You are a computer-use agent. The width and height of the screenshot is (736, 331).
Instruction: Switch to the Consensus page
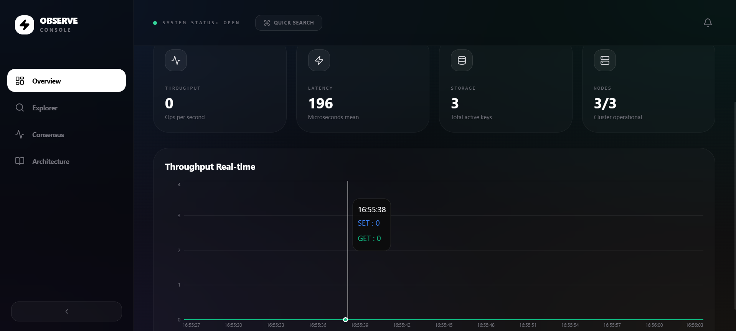coord(66,134)
